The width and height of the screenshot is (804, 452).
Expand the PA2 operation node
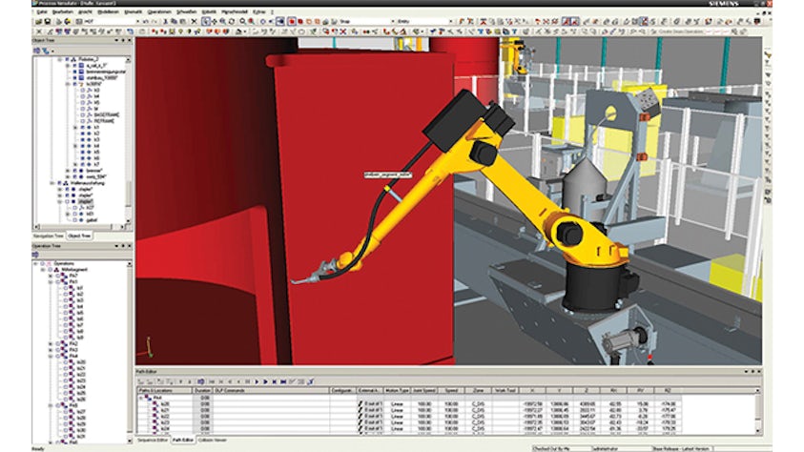[x=51, y=343]
